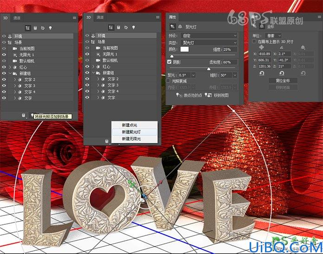The width and height of the screenshot is (323, 254).
Task: Expand 文字 3 in left 3D panel
Action: [x=15, y=86]
